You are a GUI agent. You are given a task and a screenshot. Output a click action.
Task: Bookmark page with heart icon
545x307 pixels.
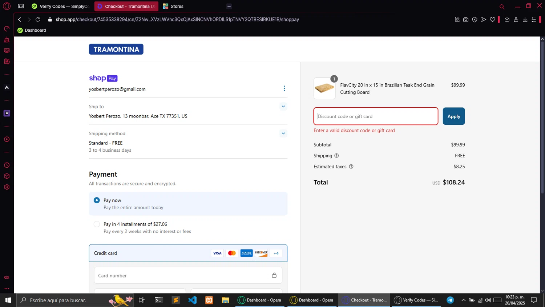point(492,20)
